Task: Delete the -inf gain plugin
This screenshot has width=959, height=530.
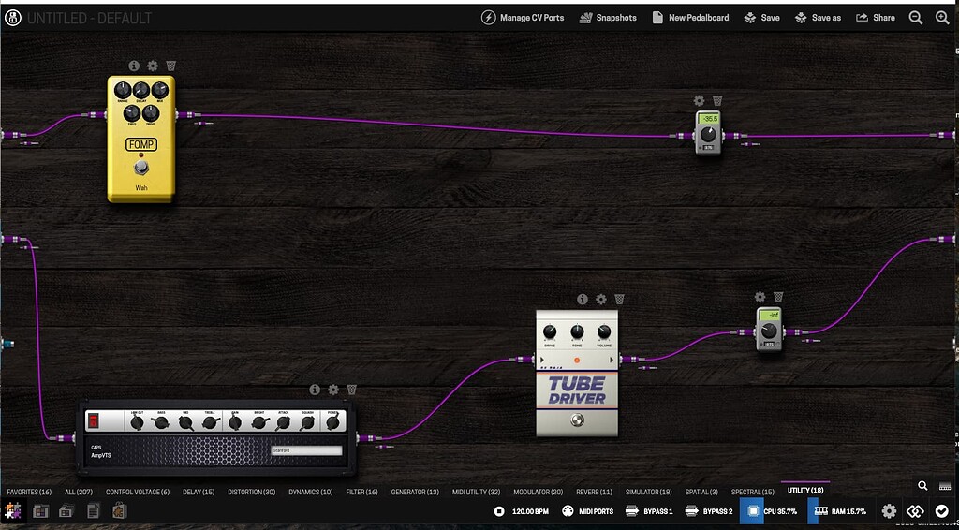Action: coord(778,297)
